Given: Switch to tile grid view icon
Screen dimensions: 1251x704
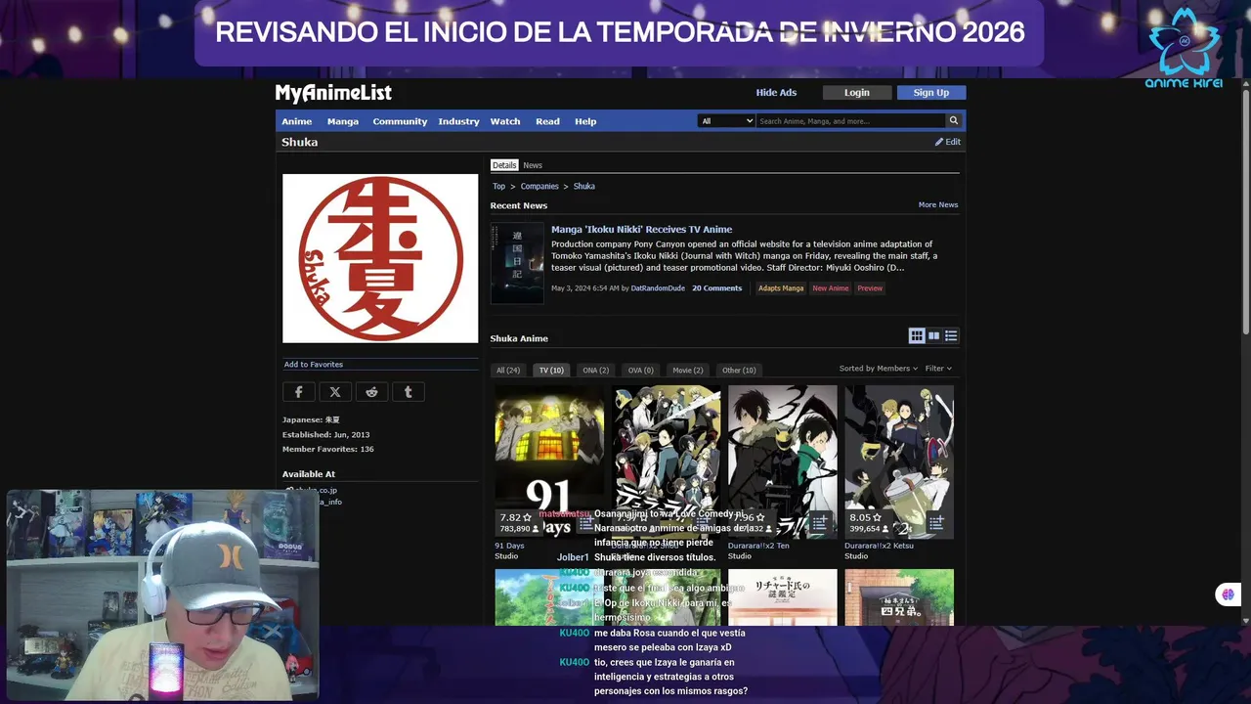Looking at the screenshot, I should tap(917, 335).
